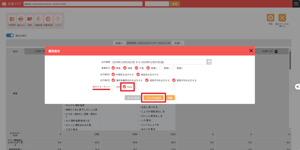Check the 間食3 checkbox
This screenshot has height=150, width=300.
[174, 68]
